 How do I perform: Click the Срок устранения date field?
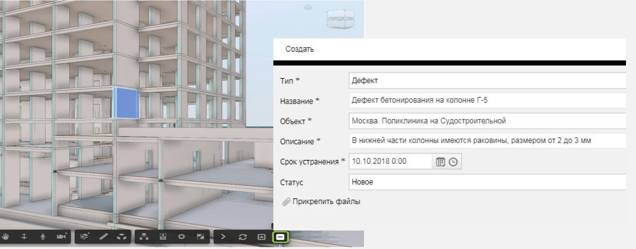pyautogui.click(x=390, y=161)
